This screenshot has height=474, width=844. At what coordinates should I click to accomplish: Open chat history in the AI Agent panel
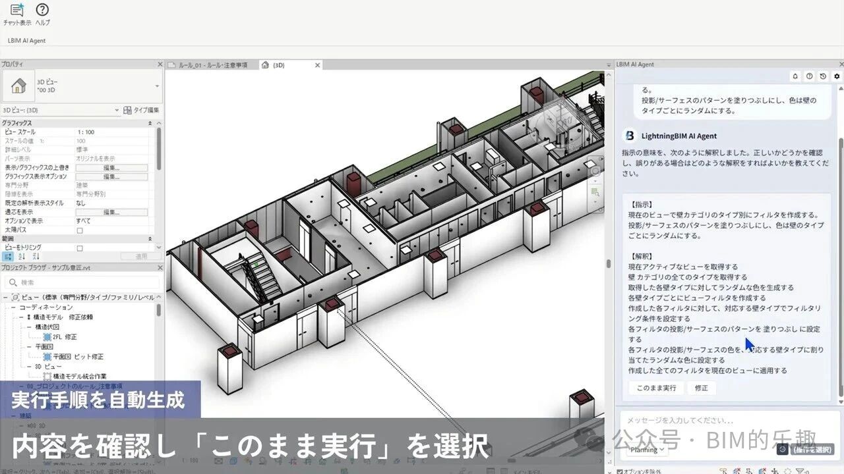tap(822, 76)
